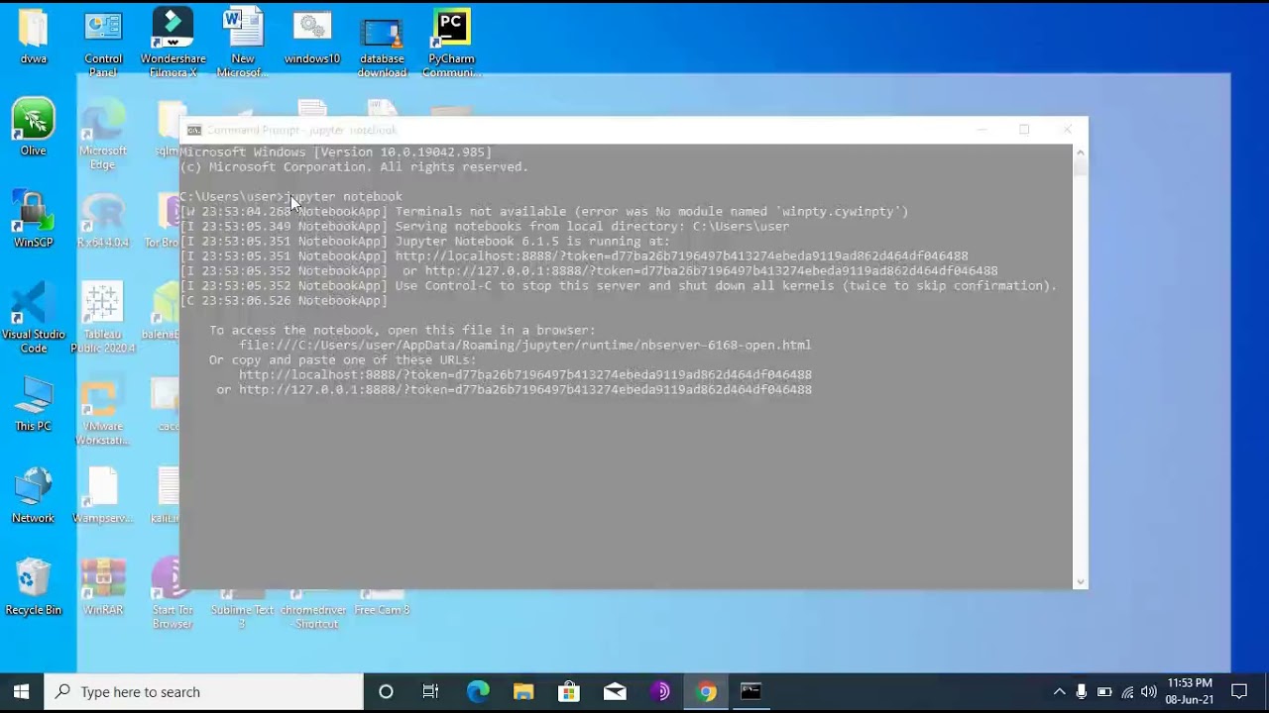Open battery status from the tray
Viewport: 1269px width, 713px height.
pyautogui.click(x=1103, y=691)
